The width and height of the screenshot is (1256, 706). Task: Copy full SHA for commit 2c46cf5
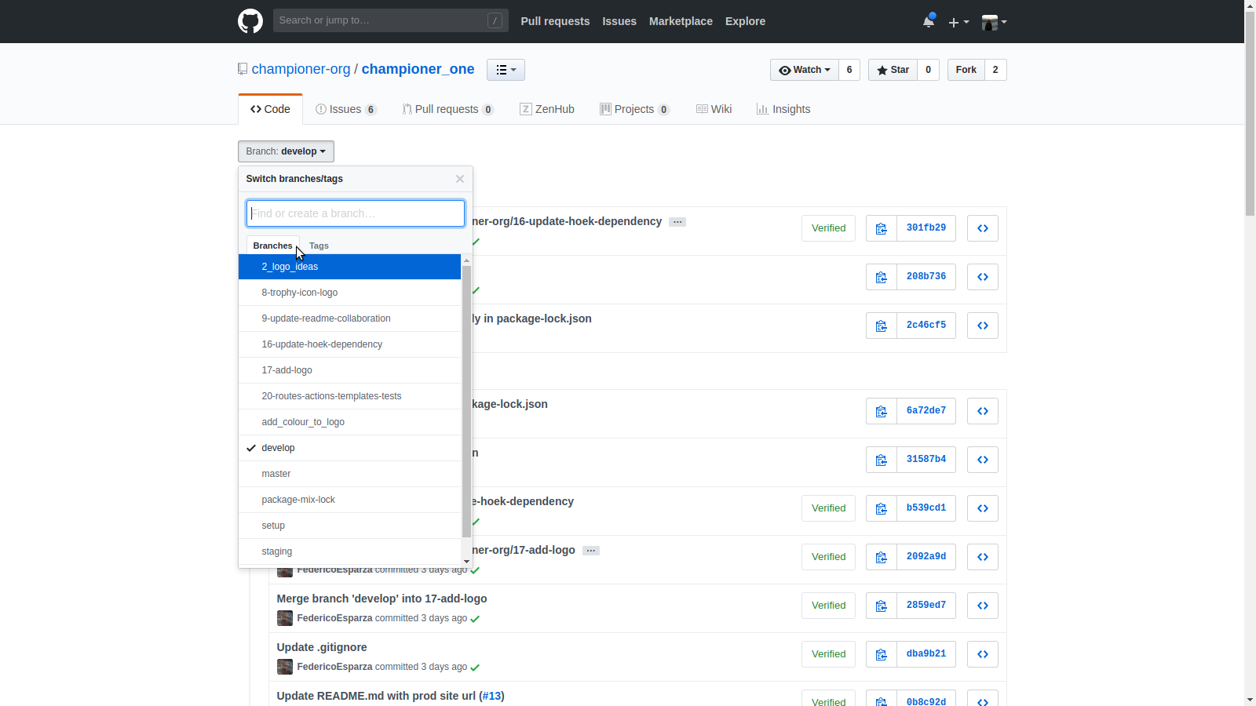[882, 326]
